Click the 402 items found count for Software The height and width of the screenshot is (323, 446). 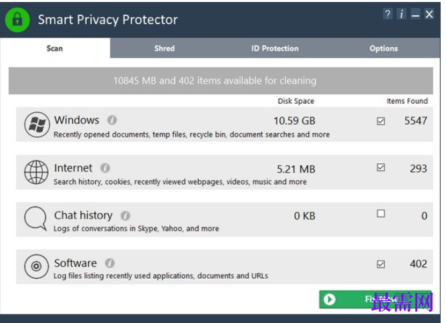tap(419, 263)
